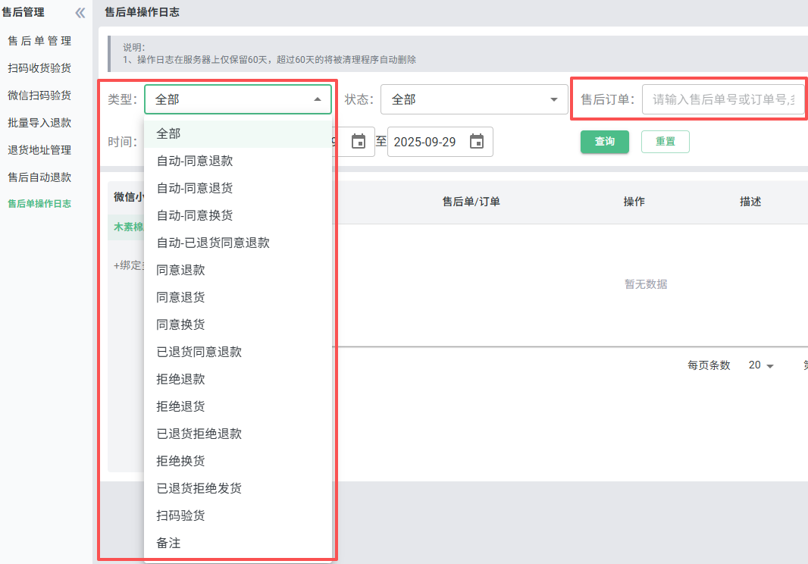This screenshot has width=808, height=564.
Task: Select 同意换货 option
Action: pyautogui.click(x=180, y=324)
